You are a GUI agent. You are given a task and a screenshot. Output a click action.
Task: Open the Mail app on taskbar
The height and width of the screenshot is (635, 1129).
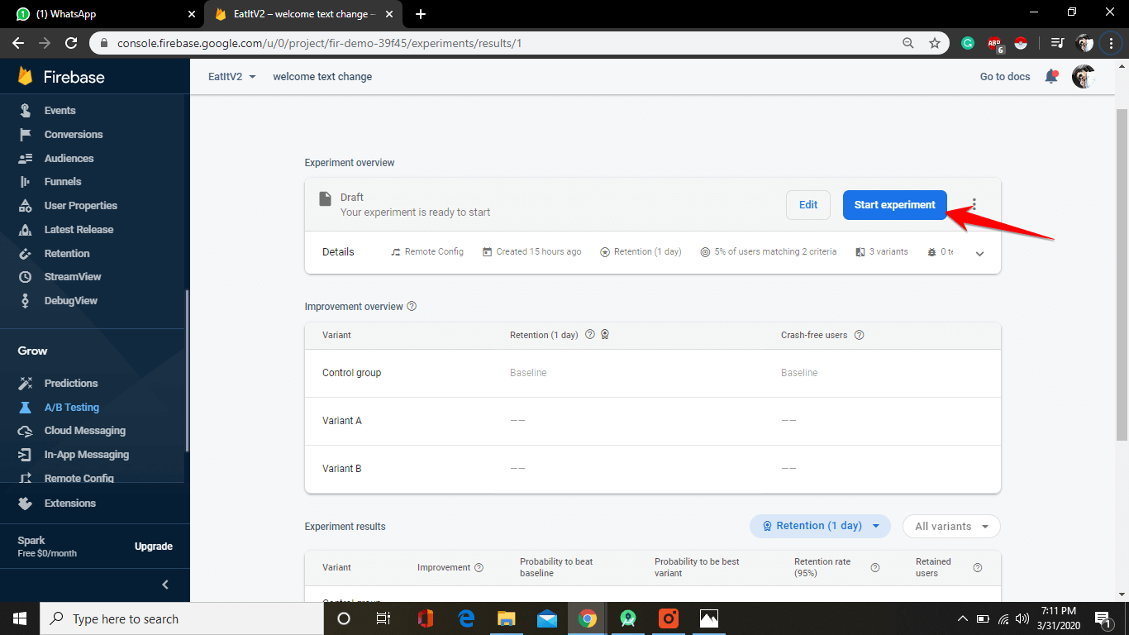[x=547, y=618]
